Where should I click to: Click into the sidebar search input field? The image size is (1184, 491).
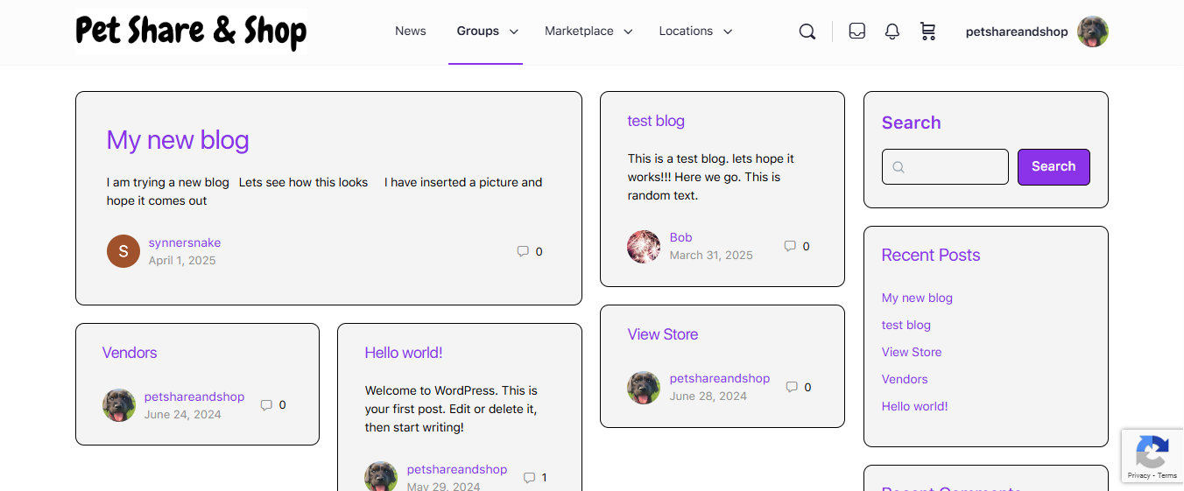click(x=945, y=167)
